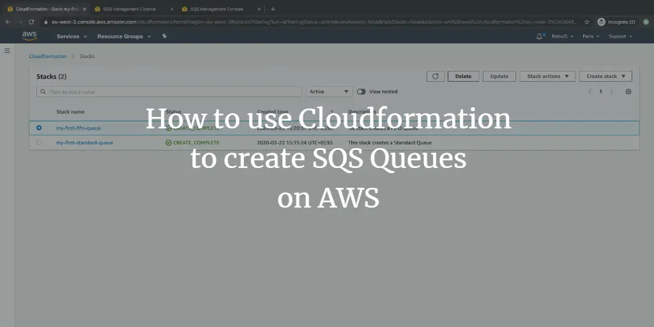Screen dimensions: 654x327
Task: Click the 2020-03-22 15:15:24 created time
Action: pos(294,142)
